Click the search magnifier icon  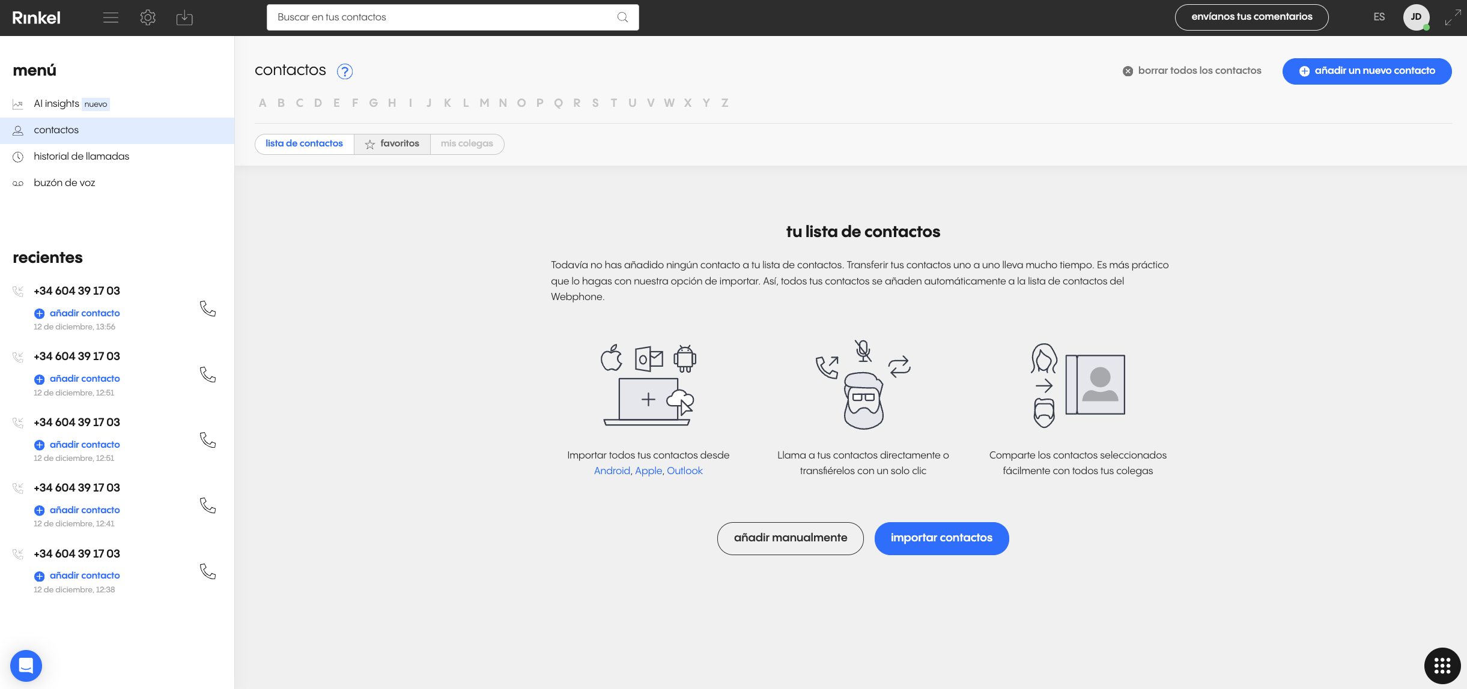pos(622,17)
